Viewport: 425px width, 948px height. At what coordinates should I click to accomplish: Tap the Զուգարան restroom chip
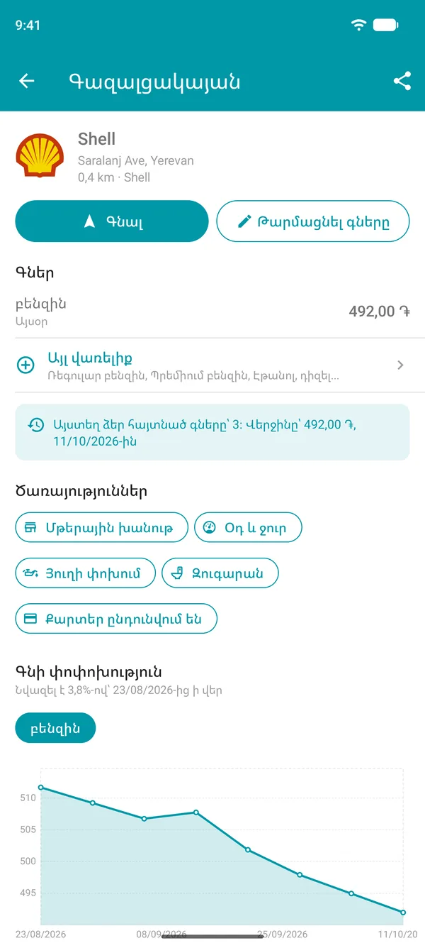(220, 573)
